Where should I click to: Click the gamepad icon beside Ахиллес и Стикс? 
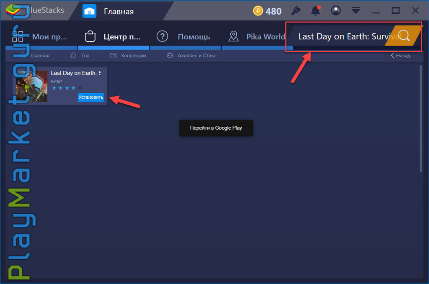(x=170, y=56)
